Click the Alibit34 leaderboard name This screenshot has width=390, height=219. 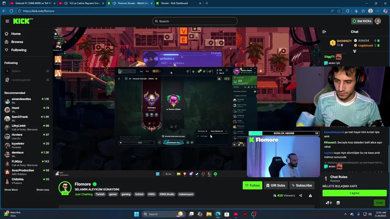pos(363,40)
